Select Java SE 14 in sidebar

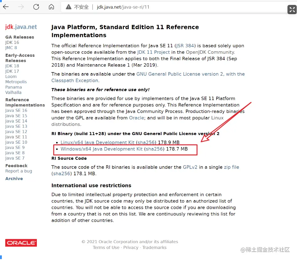pyautogui.click(x=16, y=121)
